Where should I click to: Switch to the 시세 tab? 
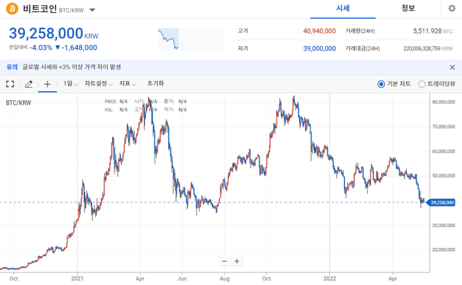[x=343, y=9]
